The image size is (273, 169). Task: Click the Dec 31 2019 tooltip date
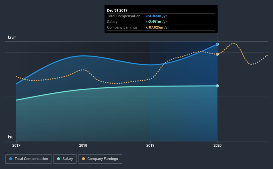(x=117, y=10)
